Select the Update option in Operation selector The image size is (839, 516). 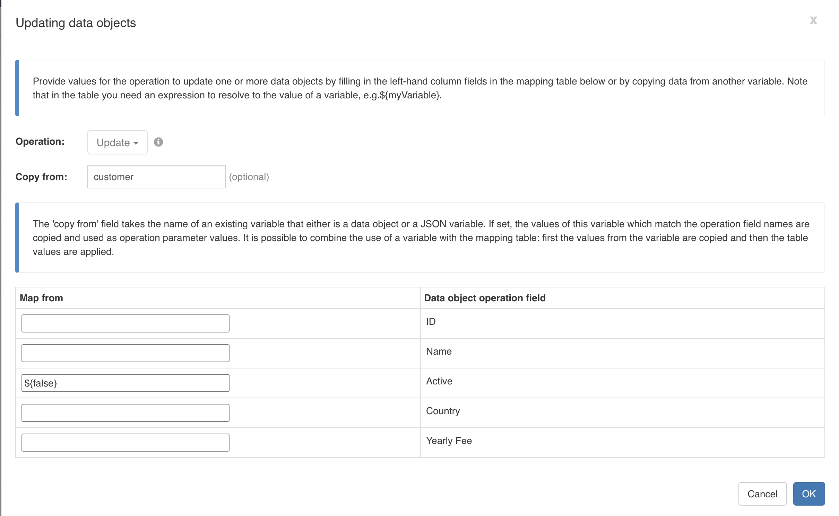[117, 142]
